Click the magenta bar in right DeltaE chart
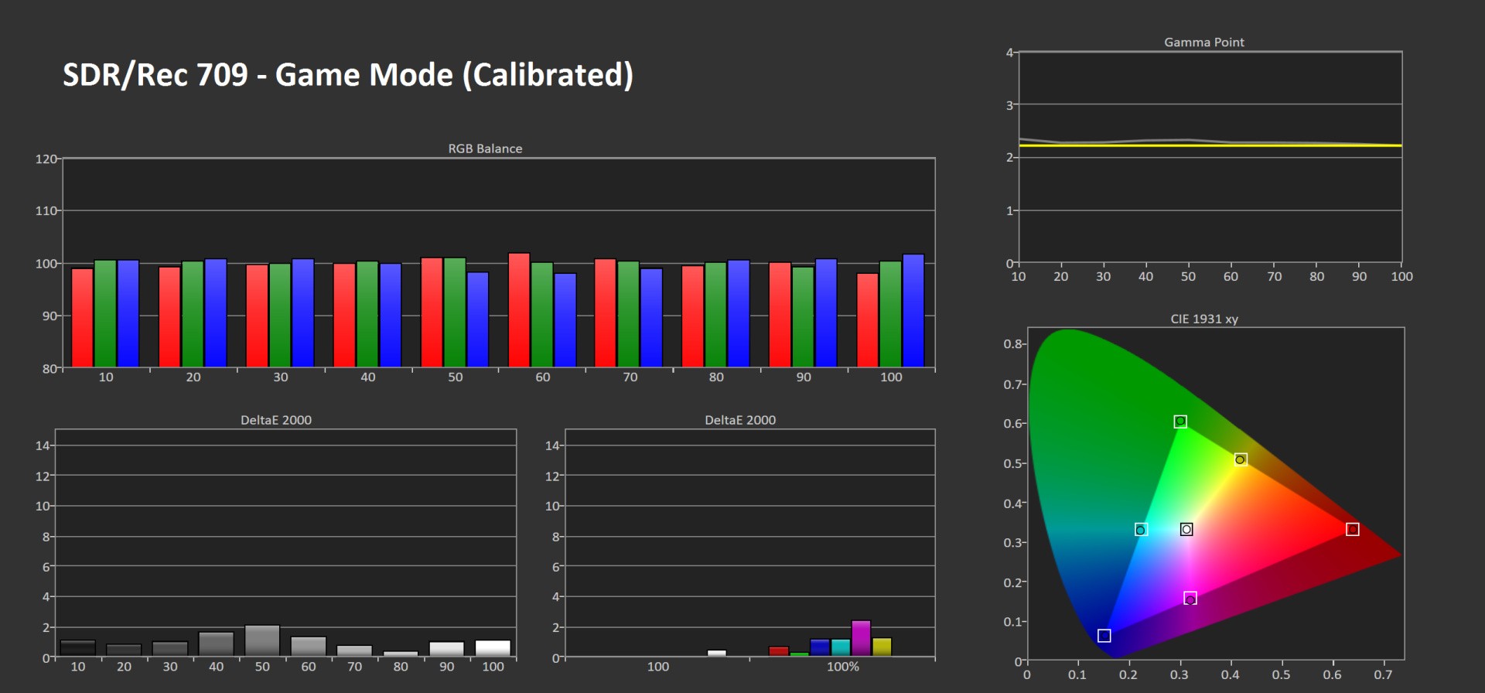Screen dimensions: 1485x693 point(861,639)
